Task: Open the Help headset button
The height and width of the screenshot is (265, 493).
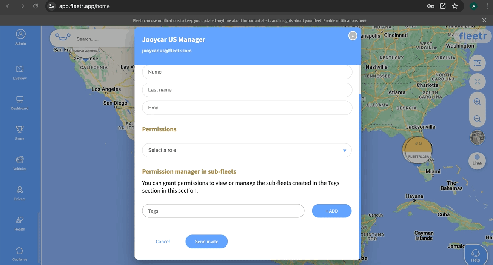Action: tap(476, 255)
